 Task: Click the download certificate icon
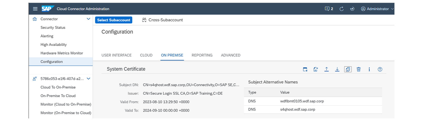tap(337, 69)
